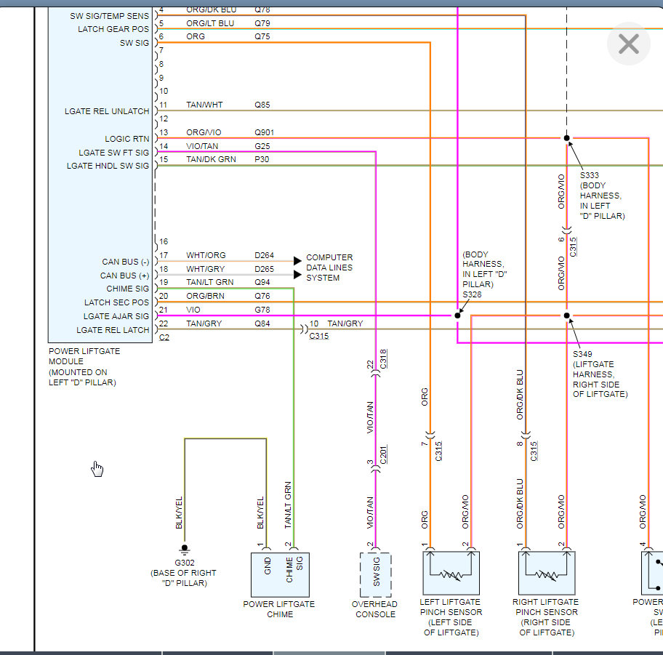The width and height of the screenshot is (663, 655).
Task: Click wire code G25
Action: [262, 146]
